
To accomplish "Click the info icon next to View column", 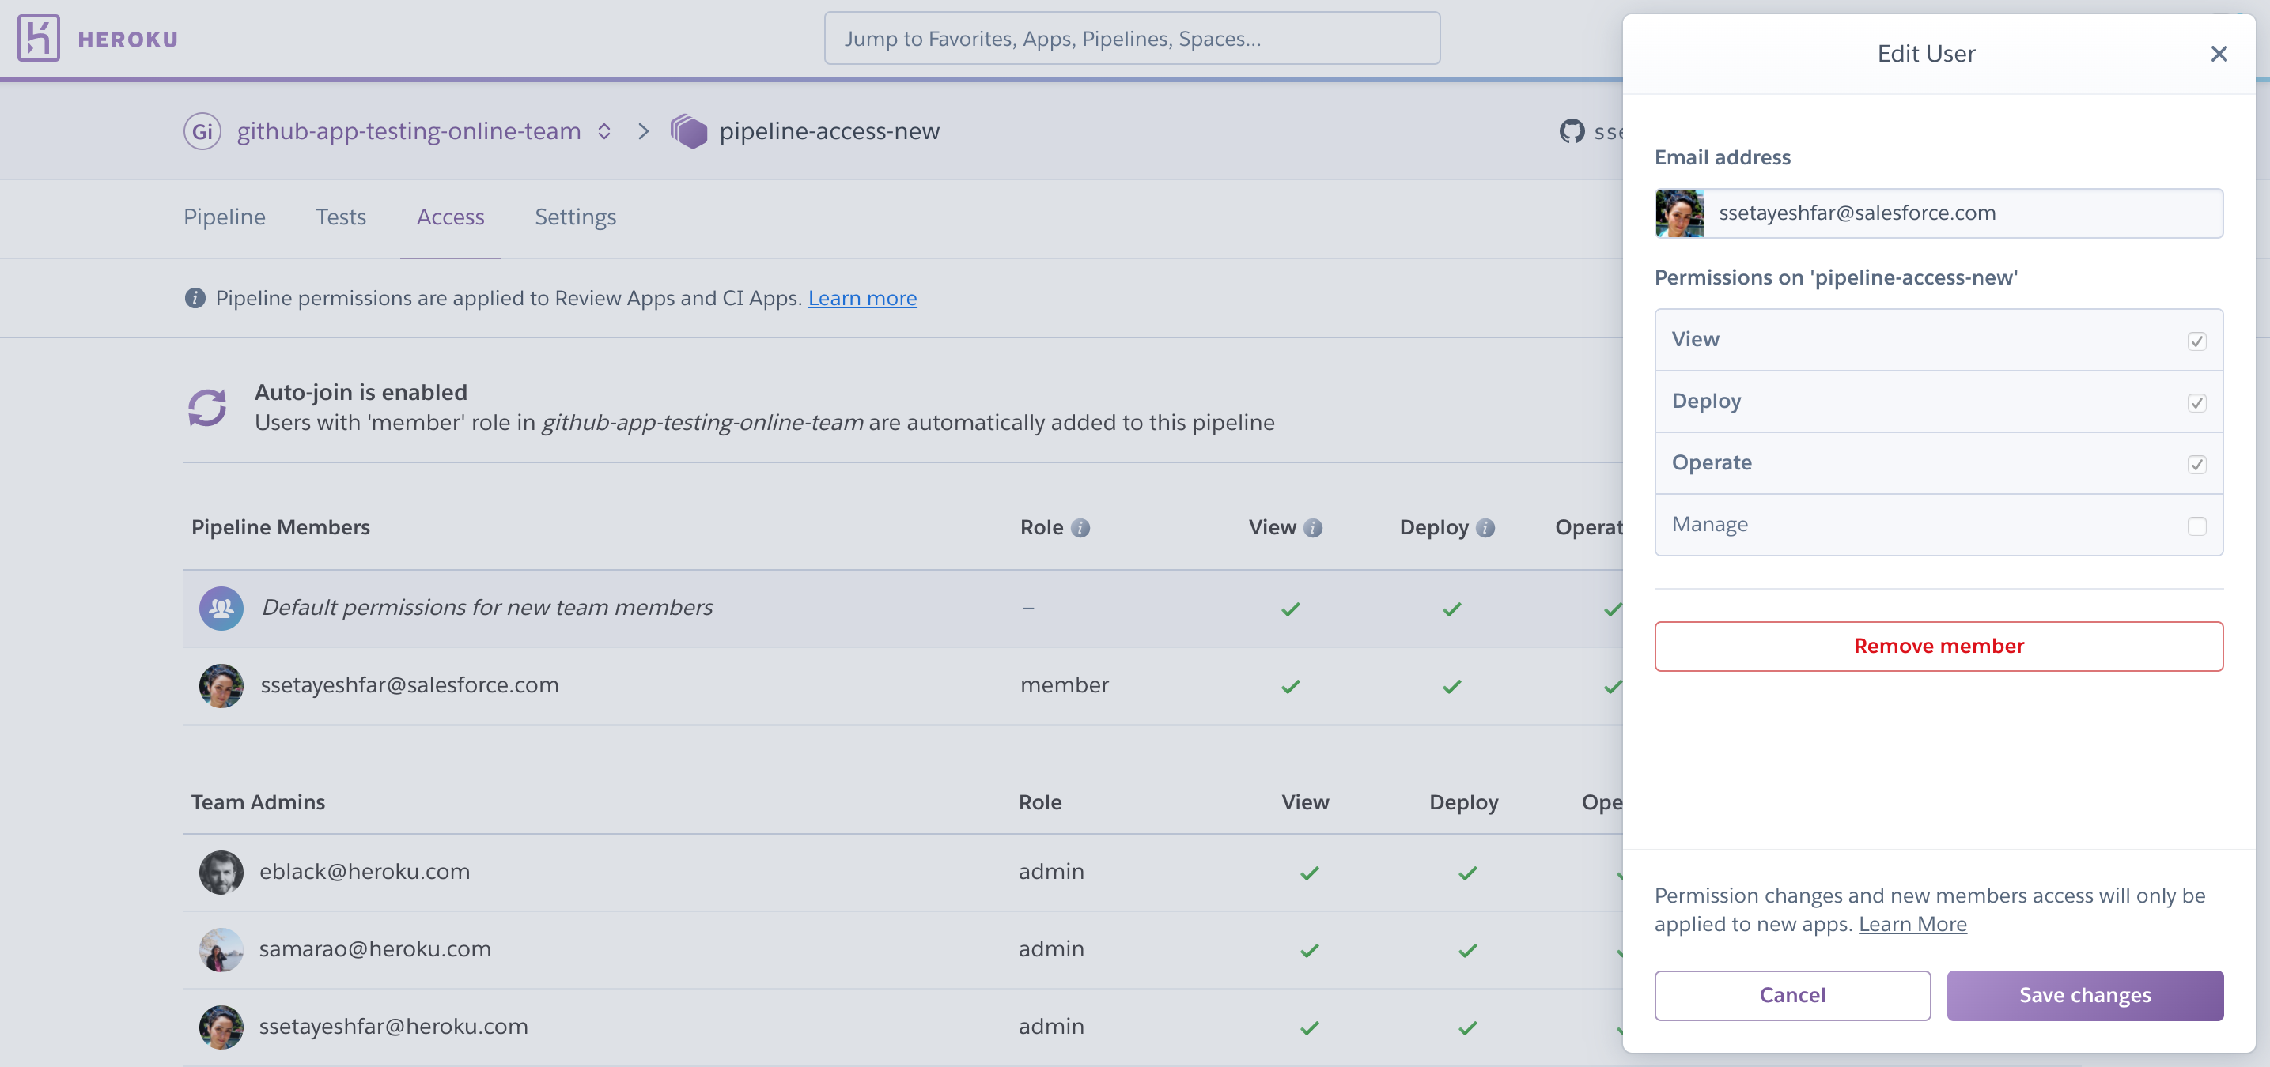I will pos(1313,527).
